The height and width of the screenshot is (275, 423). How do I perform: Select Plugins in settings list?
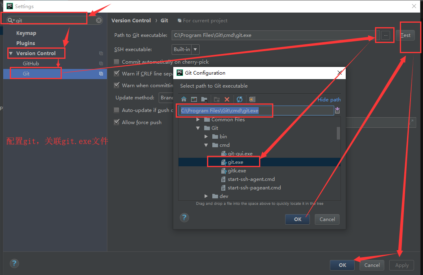[26, 43]
